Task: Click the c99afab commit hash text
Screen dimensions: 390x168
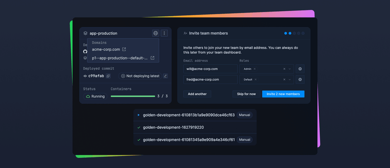Action: [96, 76]
